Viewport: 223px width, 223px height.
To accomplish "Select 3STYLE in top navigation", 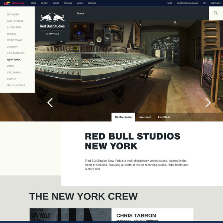I will tap(56, 3).
